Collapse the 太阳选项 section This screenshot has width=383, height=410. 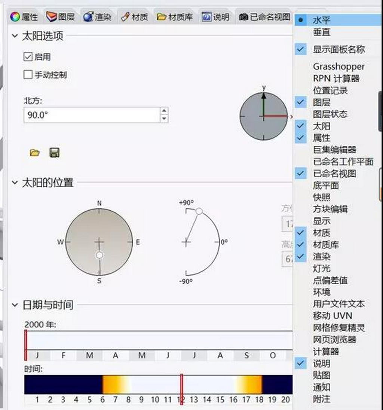coord(15,36)
